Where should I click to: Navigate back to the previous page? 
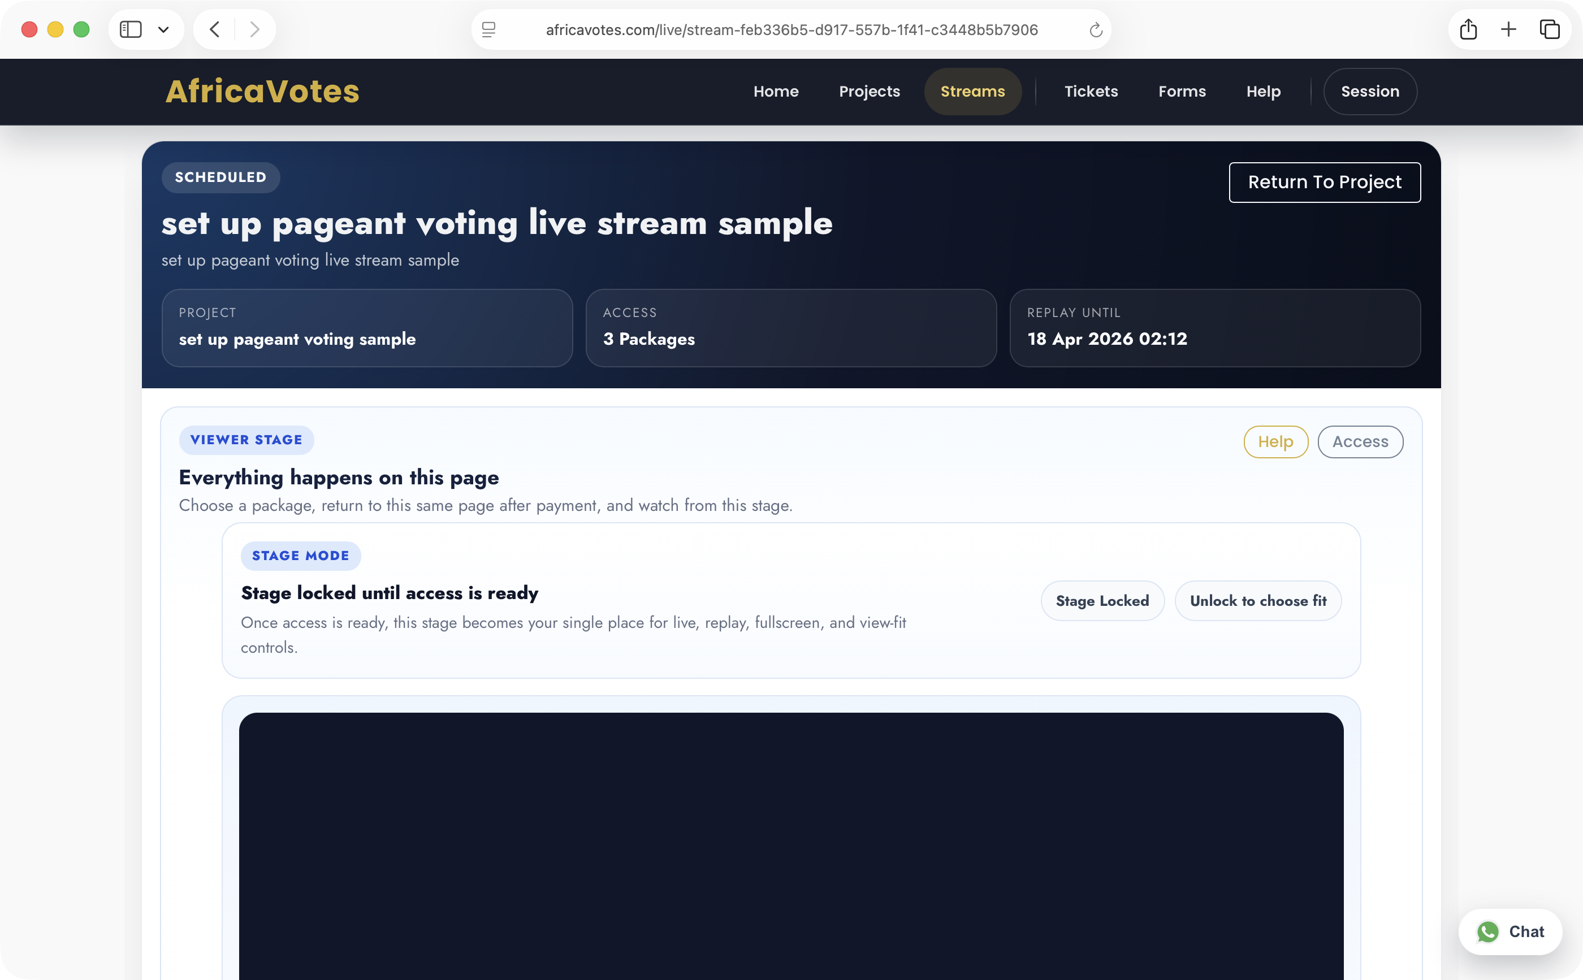[214, 29]
